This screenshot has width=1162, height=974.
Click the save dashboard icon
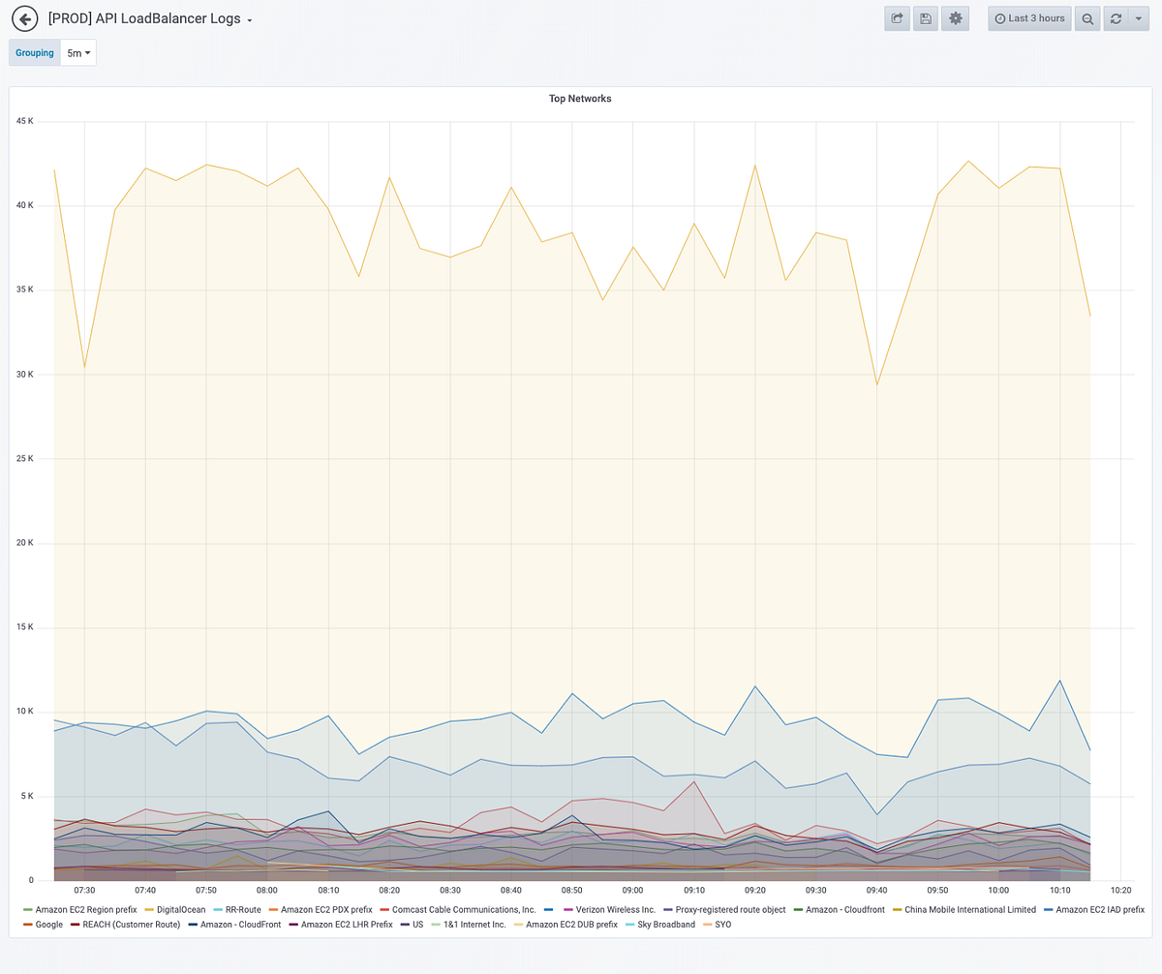(925, 18)
